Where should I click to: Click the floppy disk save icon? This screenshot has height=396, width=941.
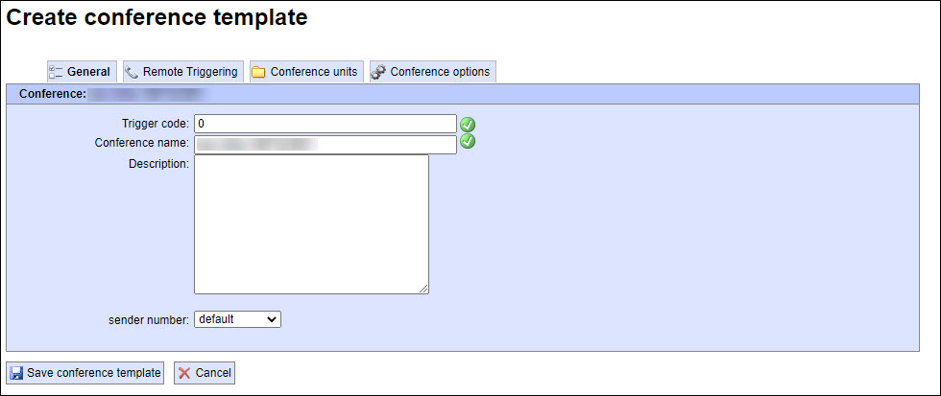click(x=17, y=373)
